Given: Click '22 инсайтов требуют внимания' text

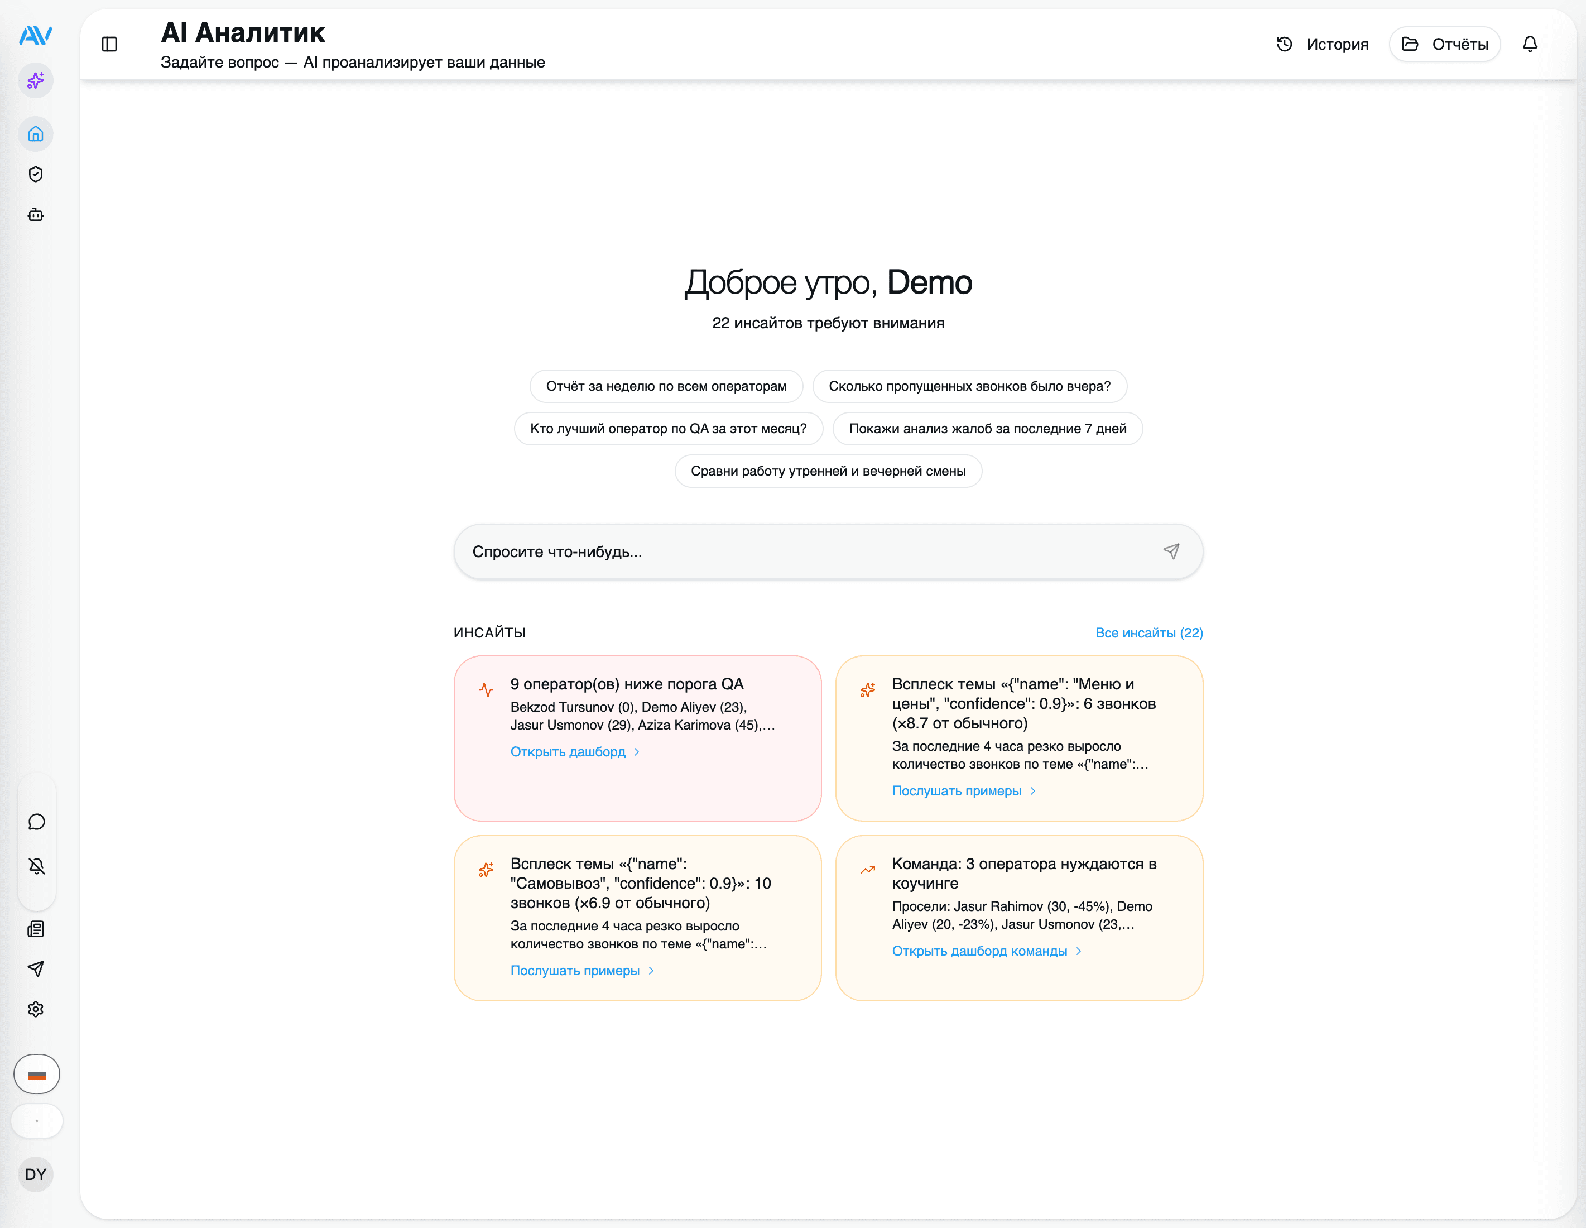Looking at the screenshot, I should coord(828,323).
